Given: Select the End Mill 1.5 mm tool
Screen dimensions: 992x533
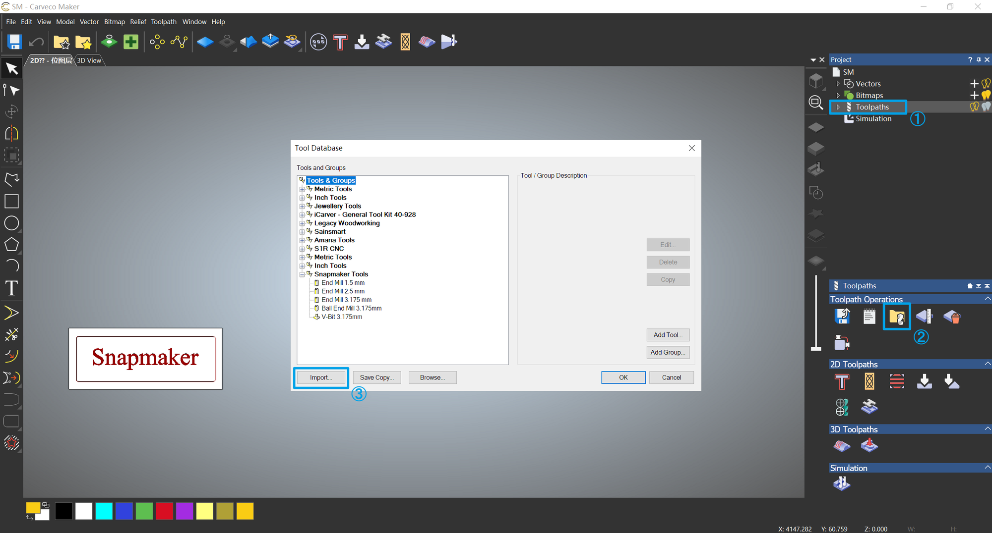Looking at the screenshot, I should tap(343, 282).
